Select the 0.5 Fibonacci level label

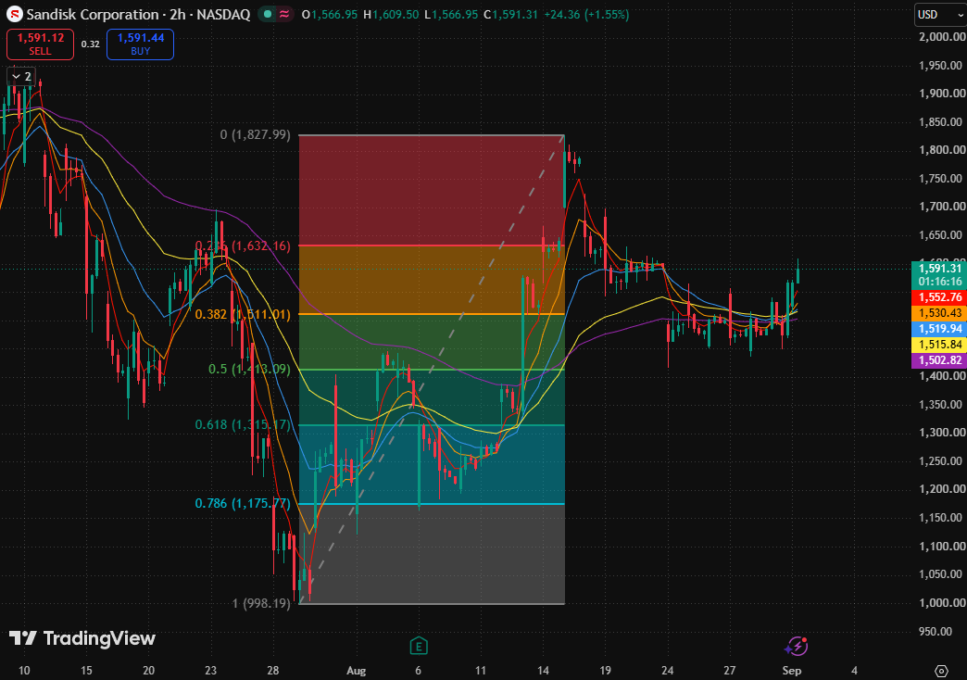pyautogui.click(x=249, y=369)
